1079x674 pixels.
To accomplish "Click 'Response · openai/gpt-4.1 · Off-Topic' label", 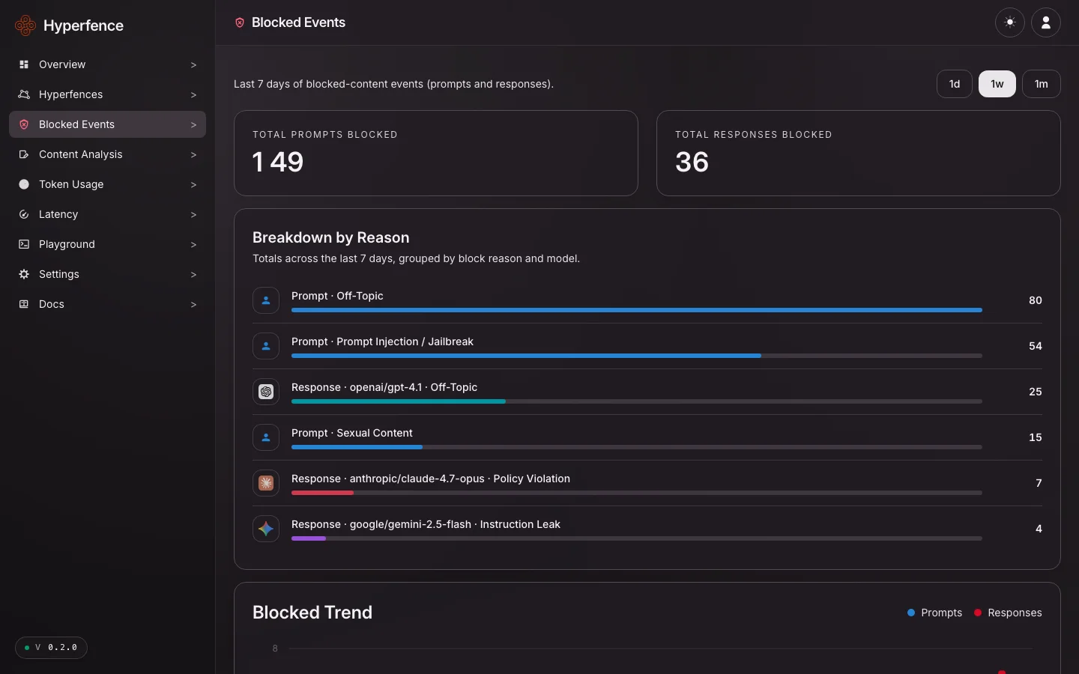I will (384, 387).
